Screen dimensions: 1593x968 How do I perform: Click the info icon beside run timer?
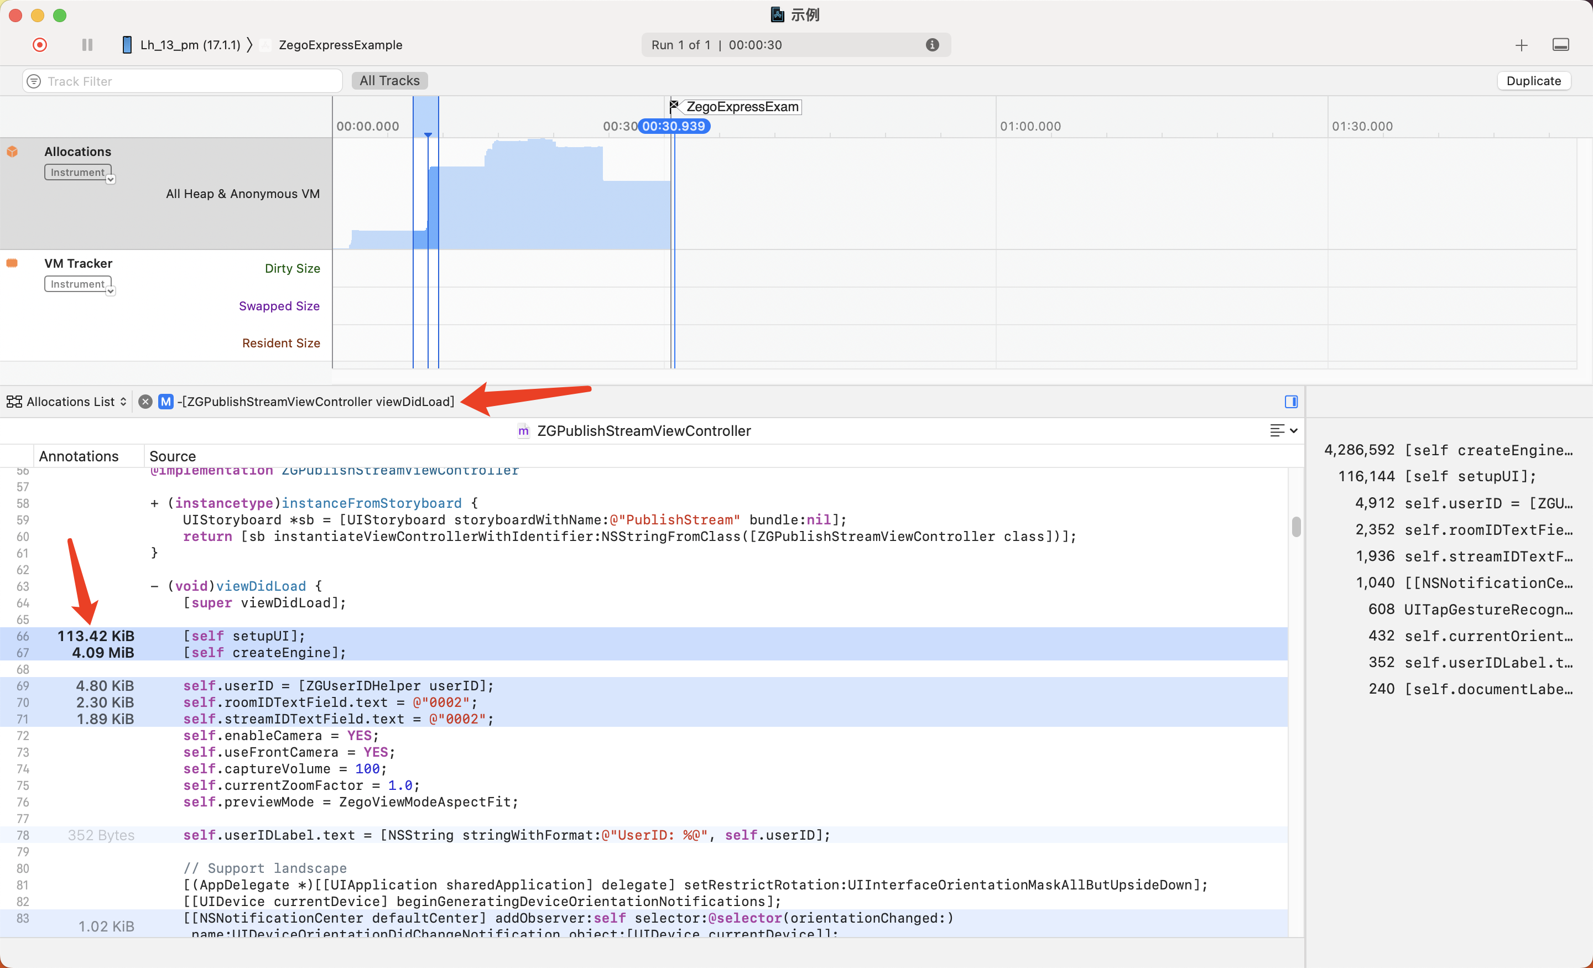coord(932,45)
